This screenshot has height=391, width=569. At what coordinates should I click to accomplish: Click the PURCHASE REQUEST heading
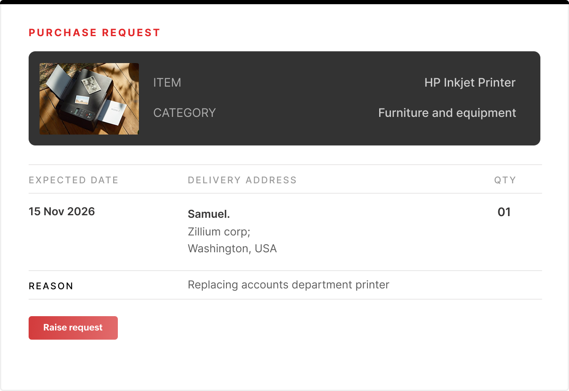(94, 32)
